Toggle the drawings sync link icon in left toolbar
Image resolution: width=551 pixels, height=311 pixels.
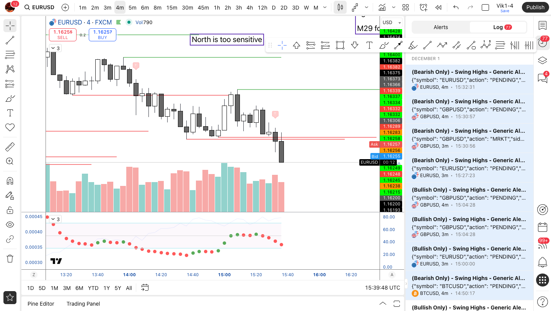10,239
